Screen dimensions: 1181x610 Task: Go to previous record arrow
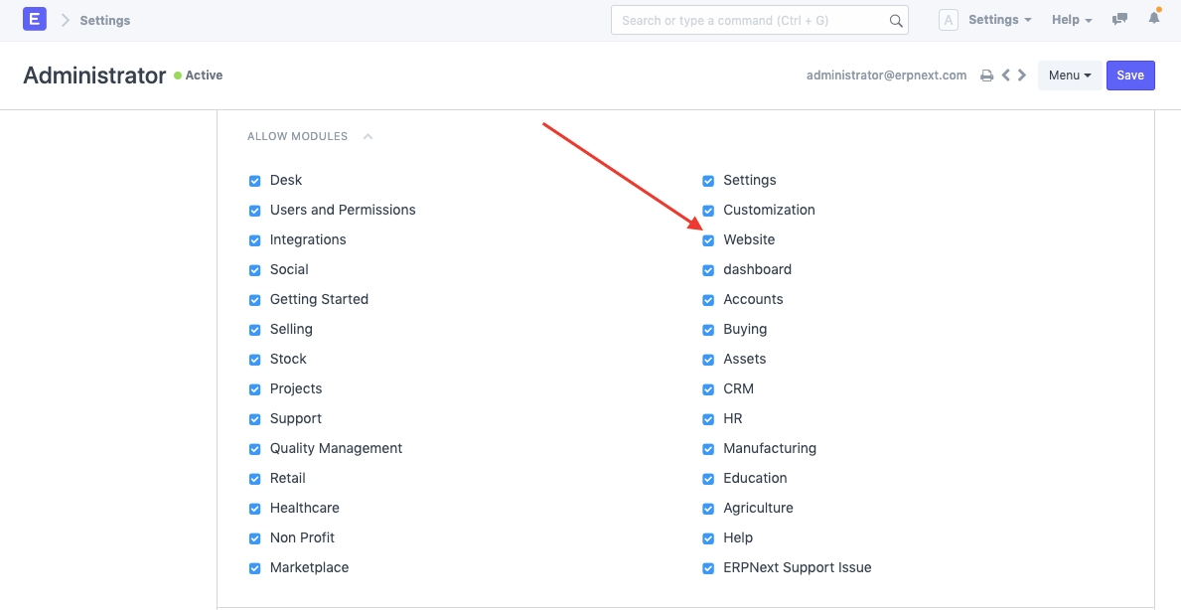click(1005, 76)
